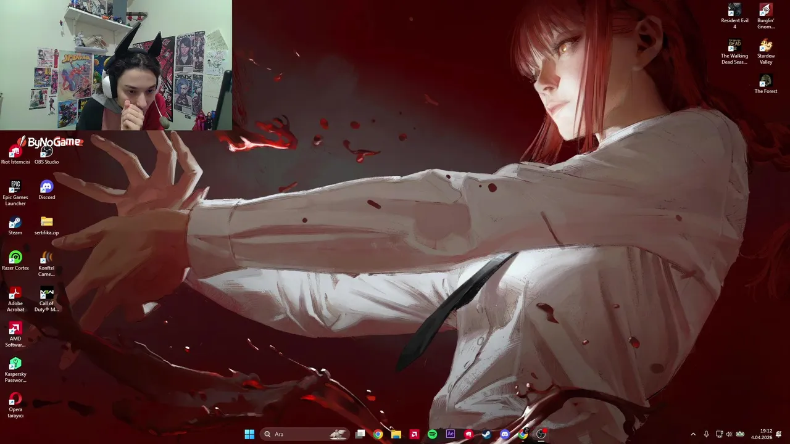Select the Call of Duty MW shortcut
Screen dimensions: 790x444
pyautogui.click(x=46, y=299)
